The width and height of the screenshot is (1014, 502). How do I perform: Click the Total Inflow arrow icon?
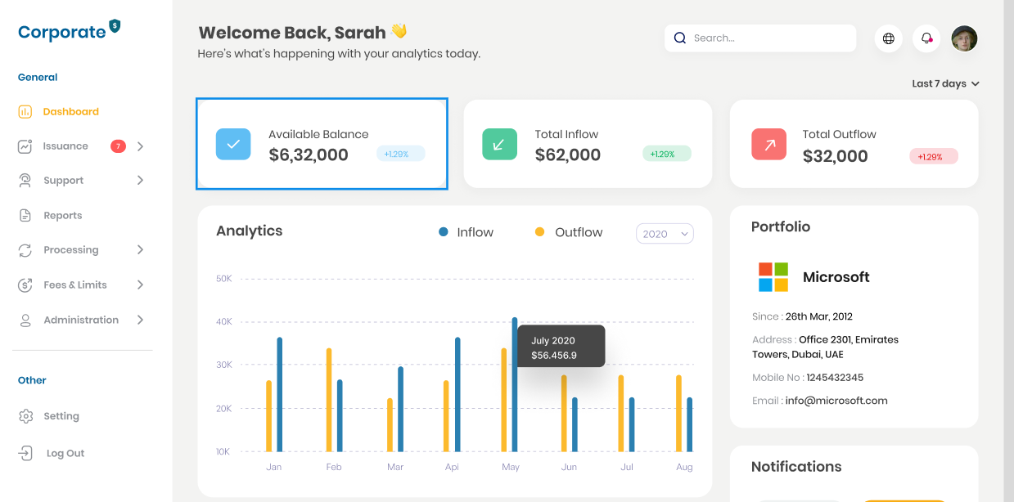pyautogui.click(x=499, y=144)
